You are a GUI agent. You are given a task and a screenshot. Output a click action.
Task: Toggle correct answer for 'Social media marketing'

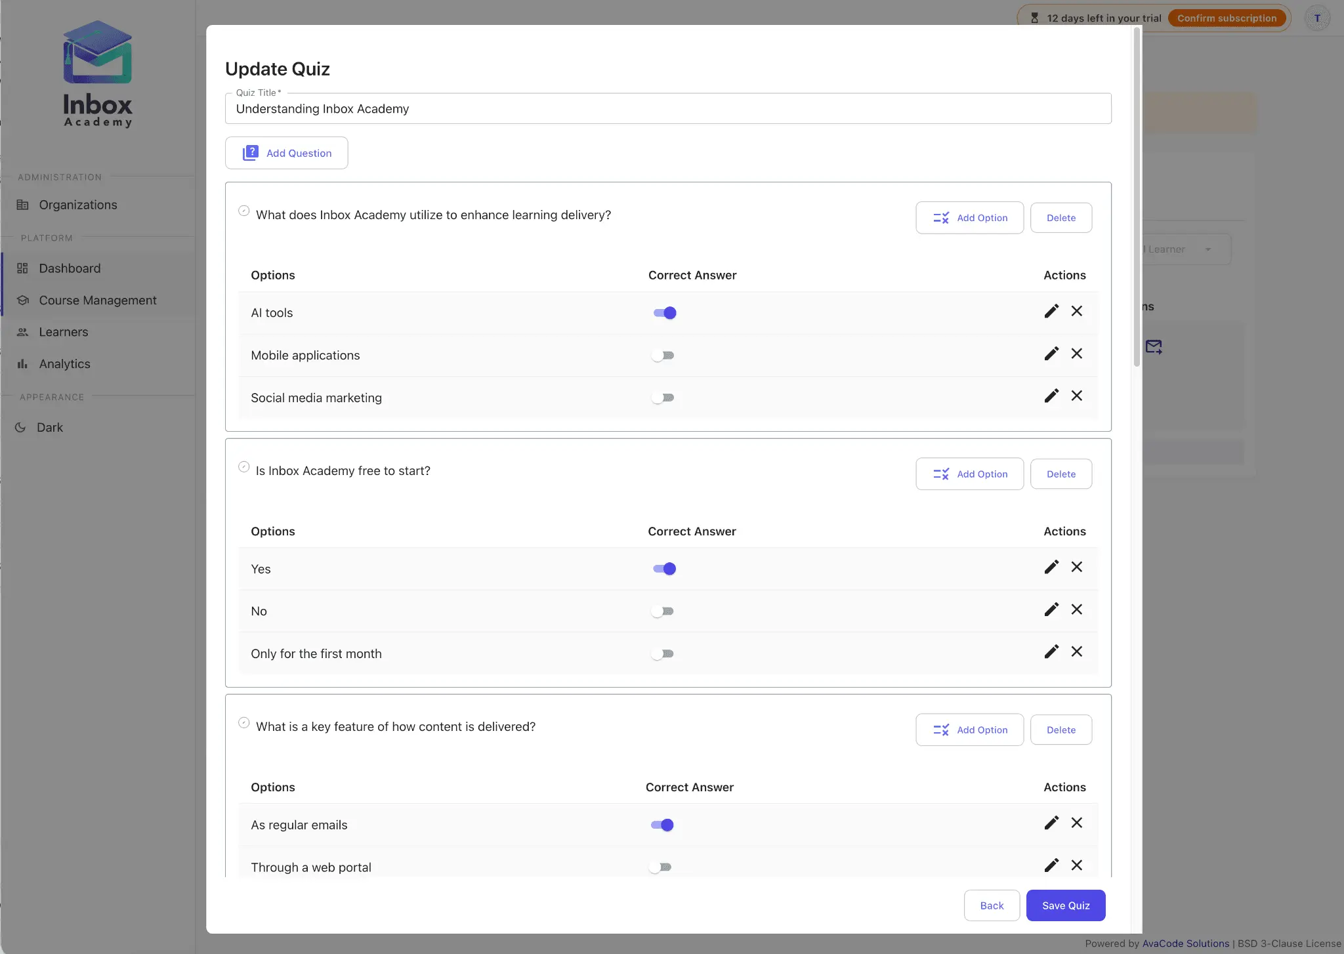[663, 398]
